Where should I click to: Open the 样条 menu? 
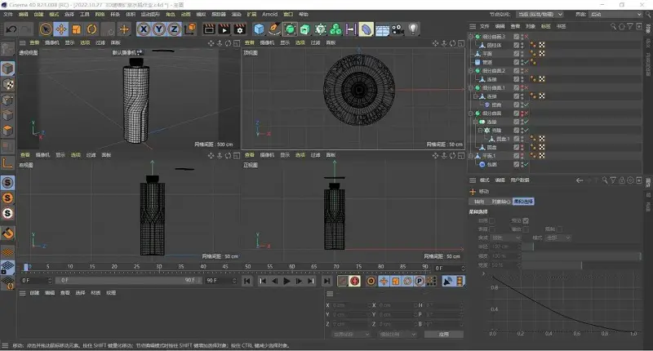pyautogui.click(x=115, y=14)
